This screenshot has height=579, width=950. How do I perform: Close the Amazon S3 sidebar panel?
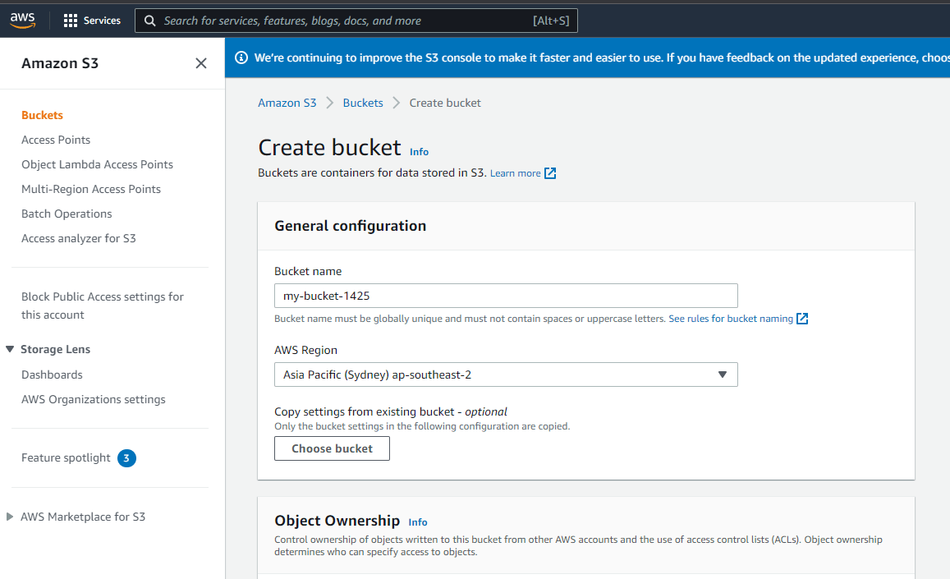[x=200, y=62]
